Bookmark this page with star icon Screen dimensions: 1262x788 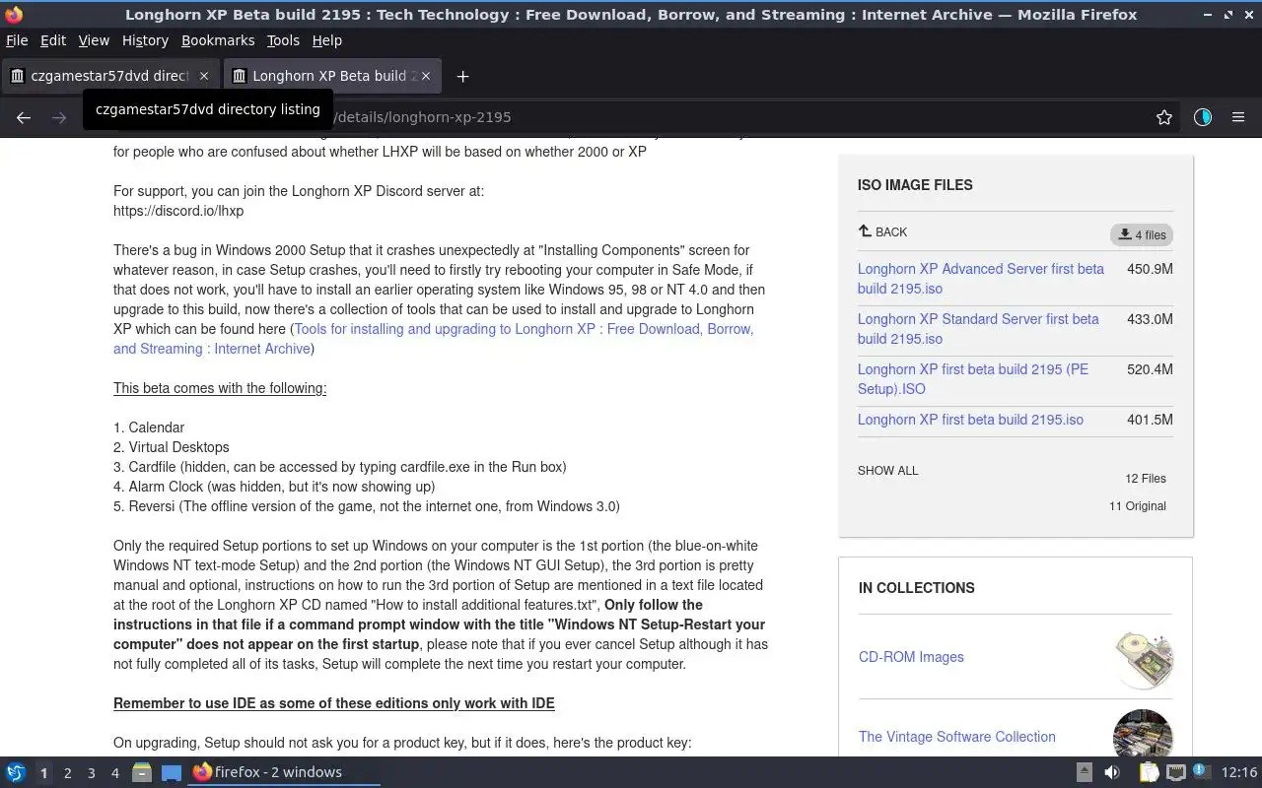click(x=1164, y=117)
